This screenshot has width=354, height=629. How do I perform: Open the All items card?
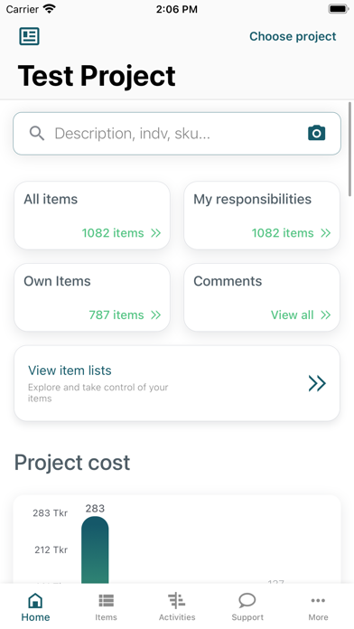[92, 215]
